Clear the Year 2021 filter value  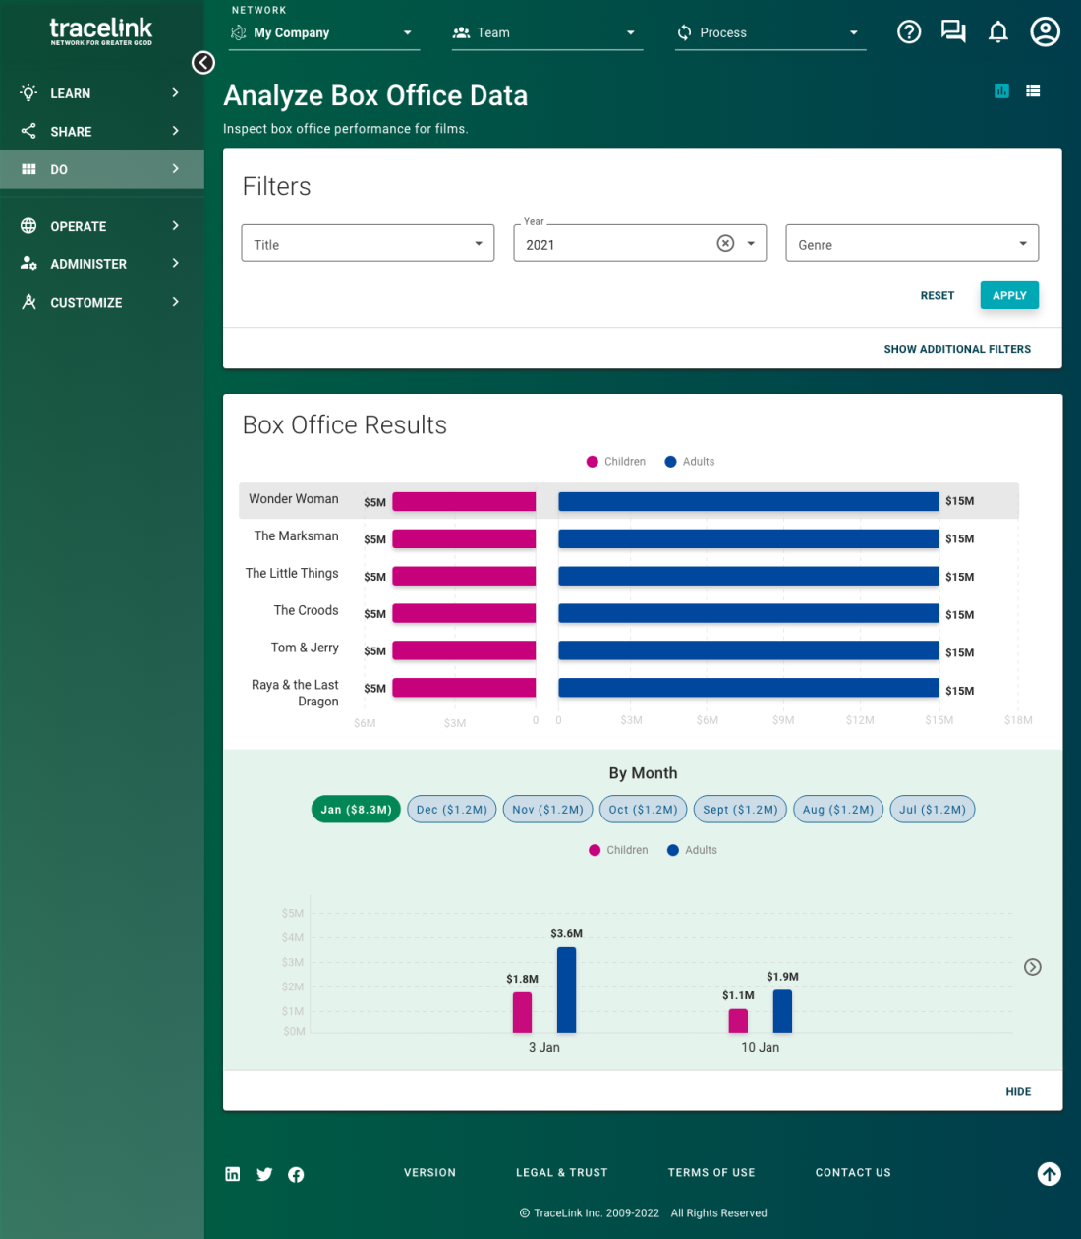pyautogui.click(x=725, y=244)
